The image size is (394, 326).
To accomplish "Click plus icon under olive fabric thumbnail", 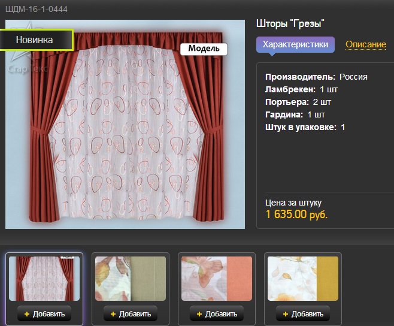I will pyautogui.click(x=113, y=314).
